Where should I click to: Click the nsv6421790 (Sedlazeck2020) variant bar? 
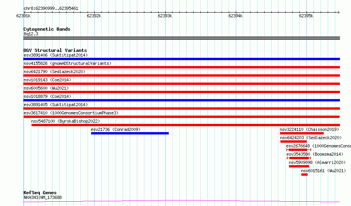[181, 75]
